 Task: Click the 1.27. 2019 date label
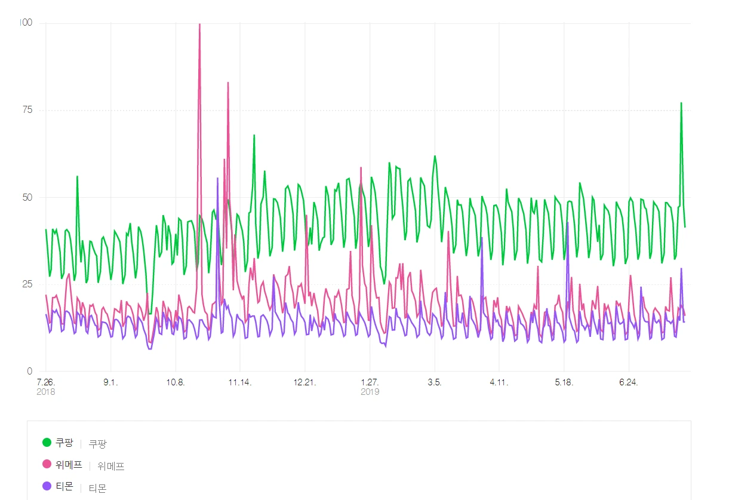coord(370,387)
